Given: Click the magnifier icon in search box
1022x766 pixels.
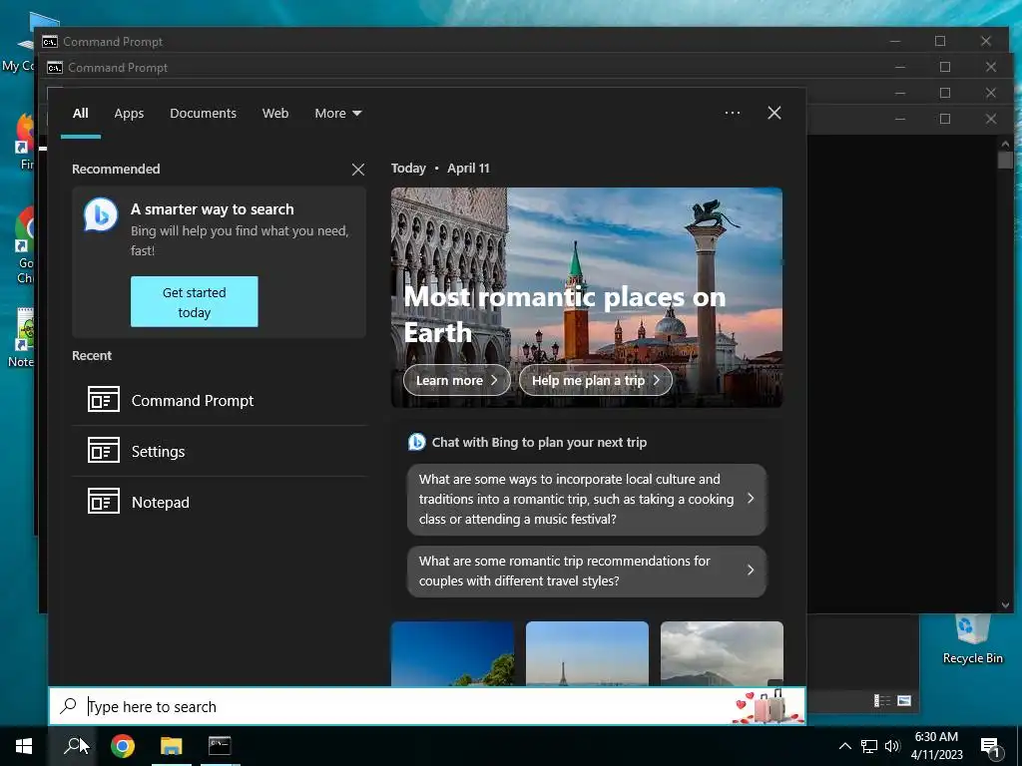Looking at the screenshot, I should (69, 705).
